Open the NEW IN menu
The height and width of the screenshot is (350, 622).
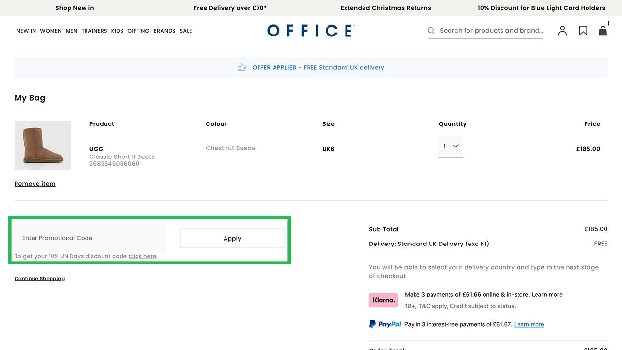click(26, 31)
